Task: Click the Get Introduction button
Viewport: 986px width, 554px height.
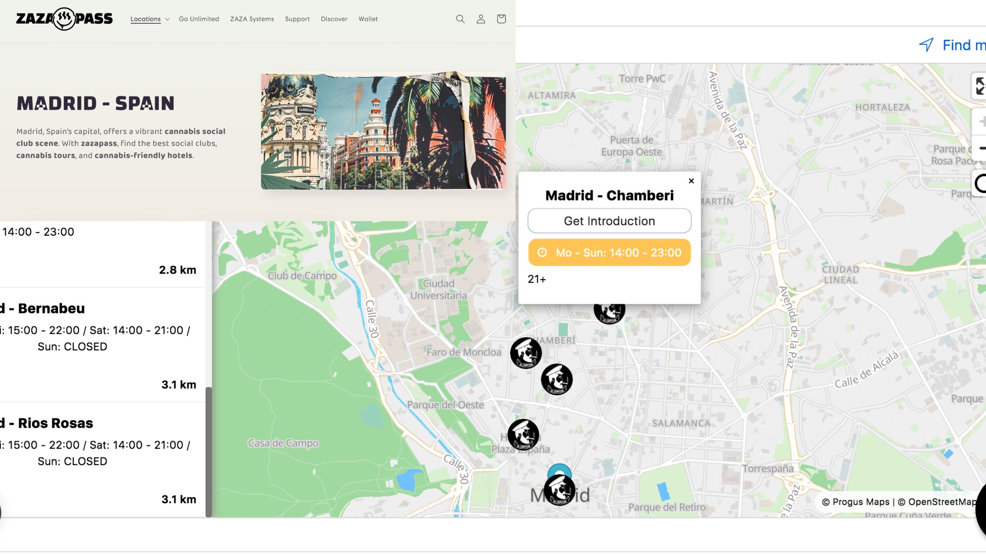Action: coord(609,221)
